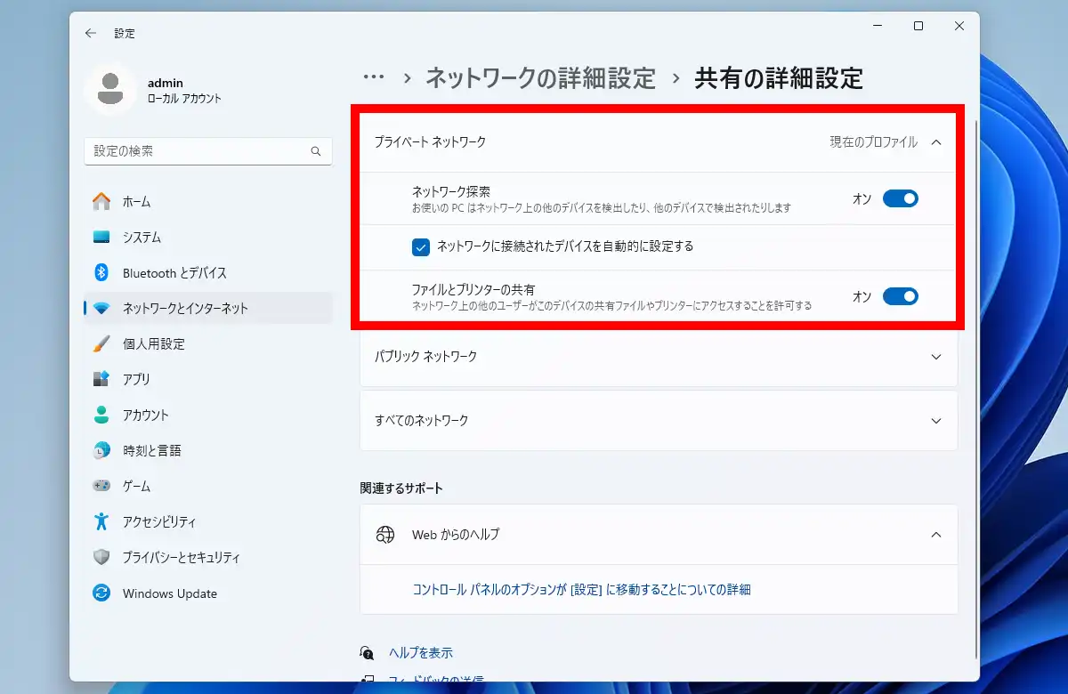Expand the すべてのネットワーク section
1068x694 pixels.
tap(659, 420)
